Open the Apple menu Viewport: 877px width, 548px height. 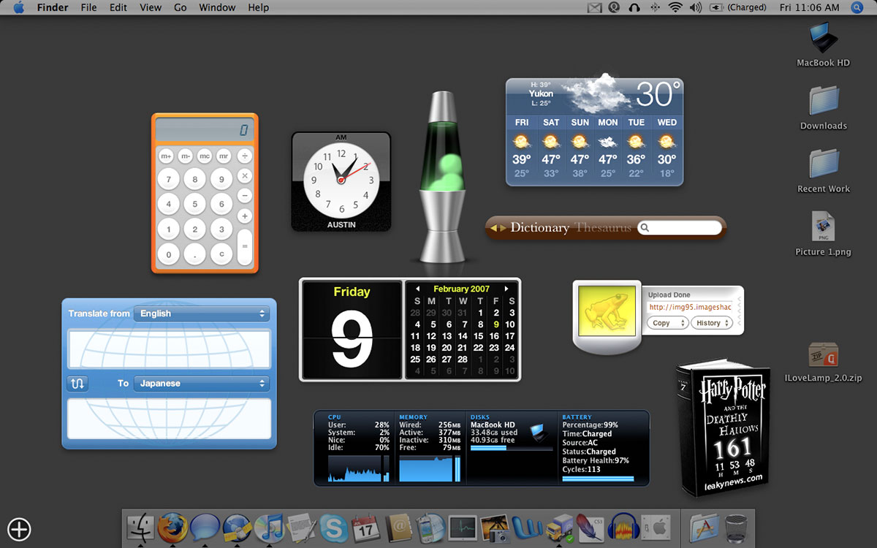18,7
